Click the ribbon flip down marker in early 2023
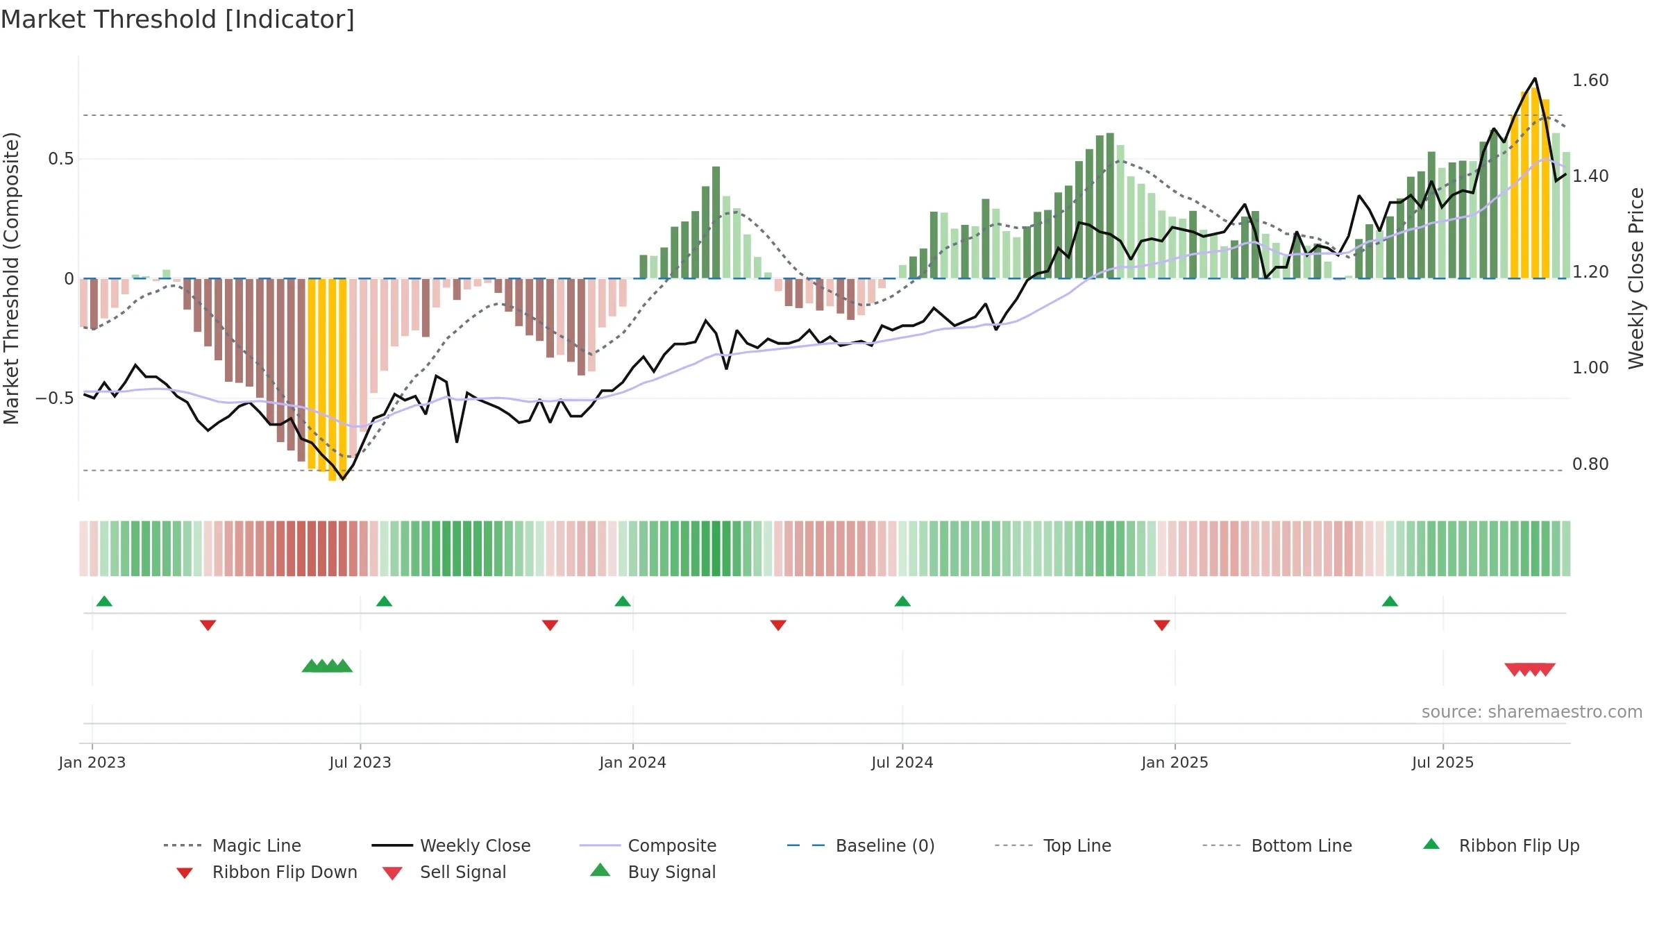This screenshot has width=1666, height=937. pyautogui.click(x=208, y=625)
